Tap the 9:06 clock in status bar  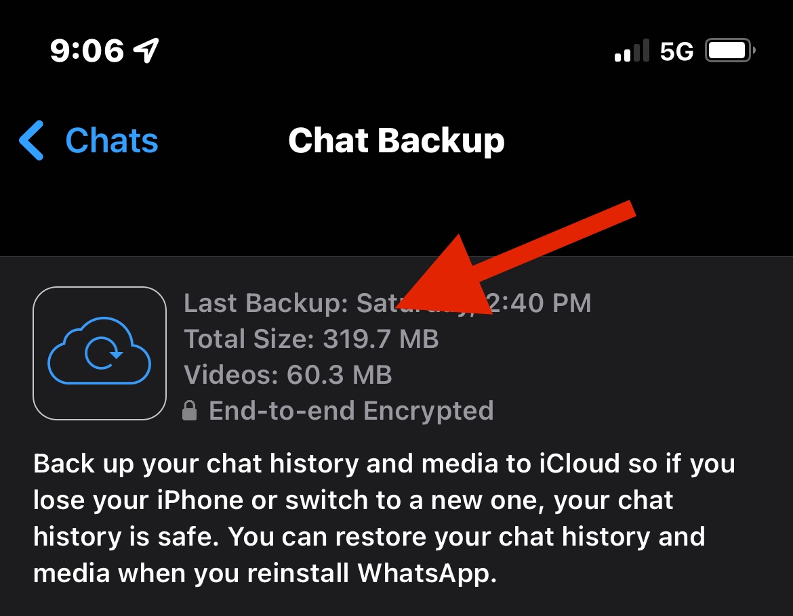(87, 51)
